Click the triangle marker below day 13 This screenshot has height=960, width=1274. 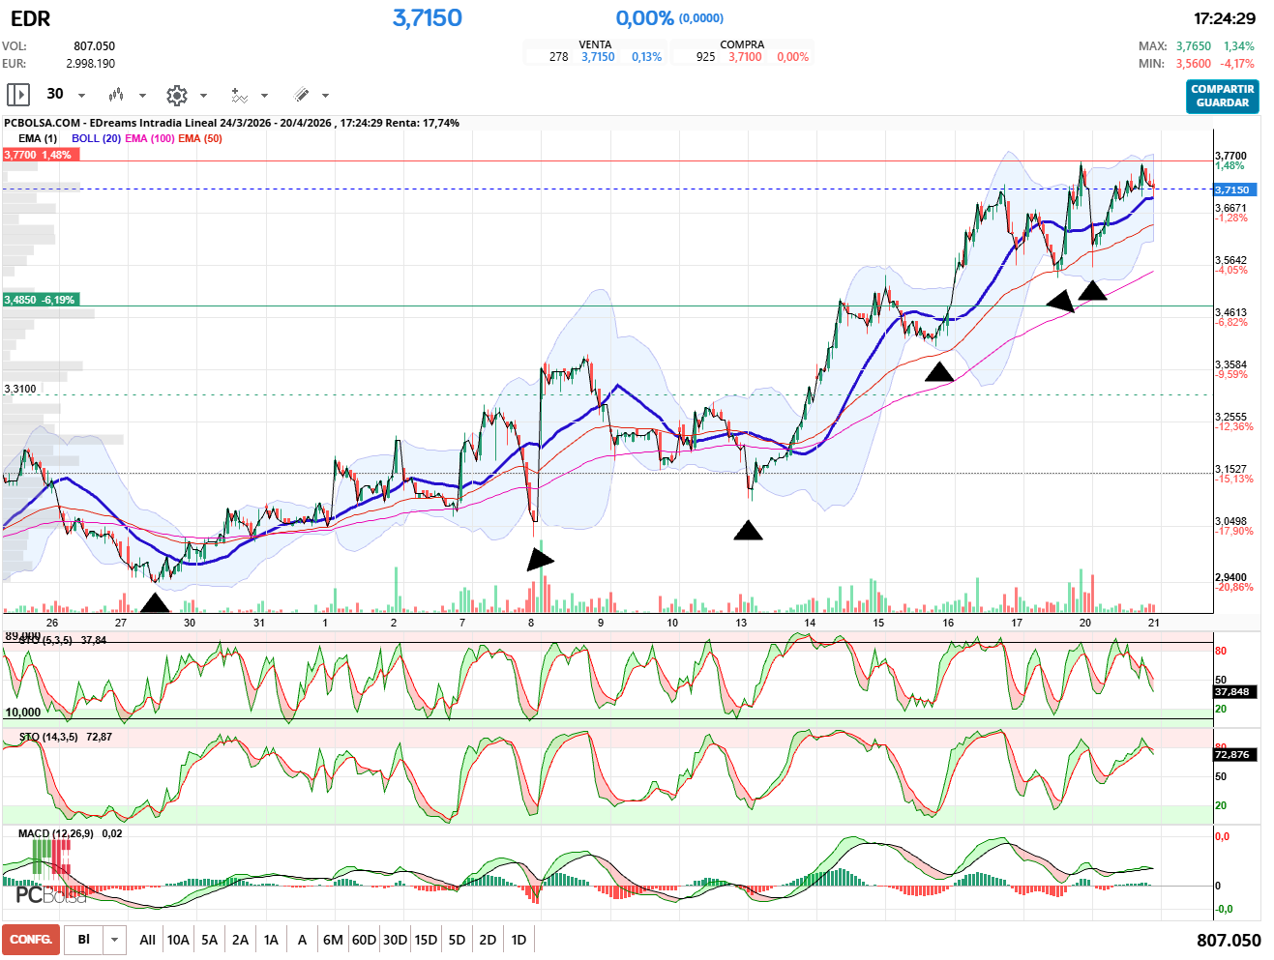point(748,530)
